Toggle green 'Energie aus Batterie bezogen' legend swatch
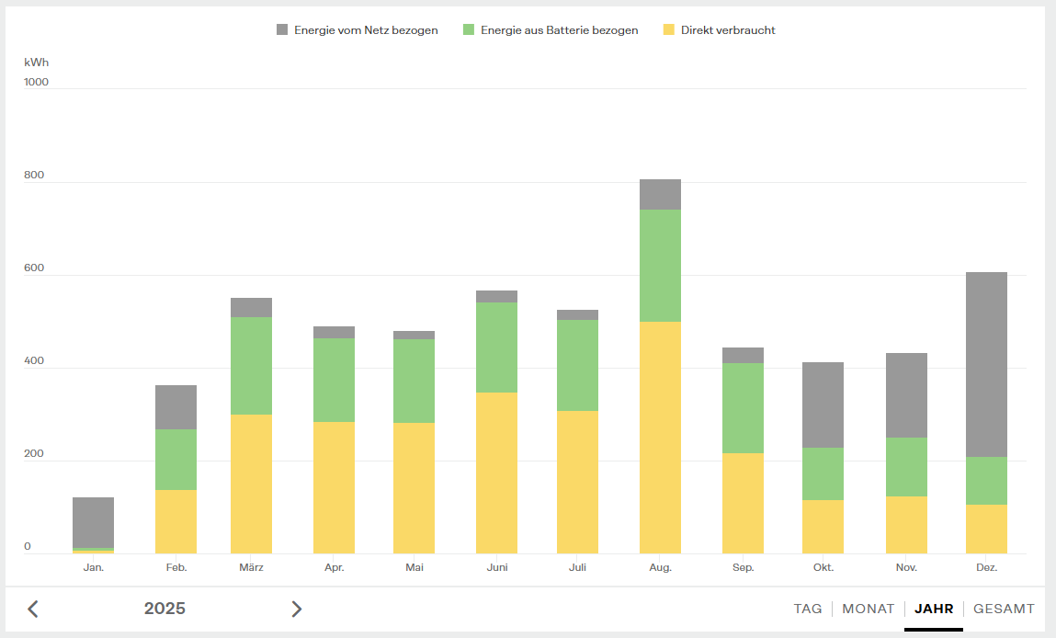The width and height of the screenshot is (1056, 638). (469, 30)
